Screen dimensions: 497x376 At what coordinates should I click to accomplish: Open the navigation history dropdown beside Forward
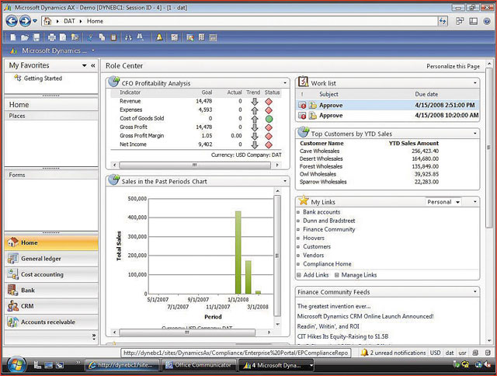coord(35,21)
